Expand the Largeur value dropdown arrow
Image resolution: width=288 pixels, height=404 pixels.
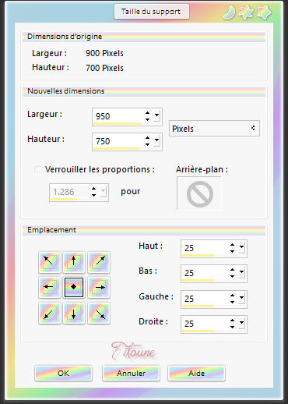click(x=156, y=115)
